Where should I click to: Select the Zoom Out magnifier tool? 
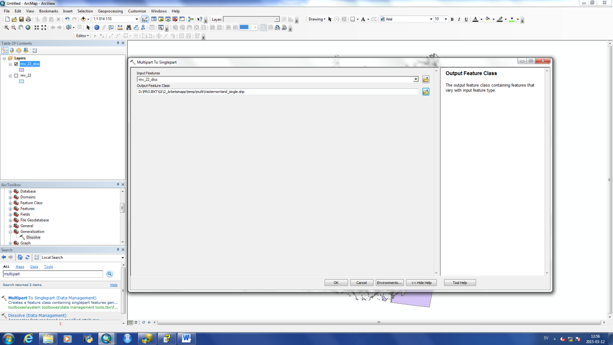(x=14, y=27)
